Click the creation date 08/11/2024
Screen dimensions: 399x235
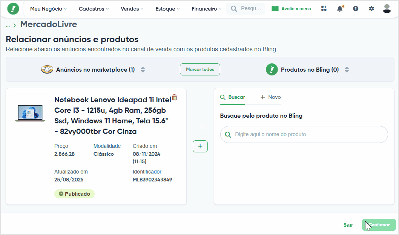tap(147, 154)
